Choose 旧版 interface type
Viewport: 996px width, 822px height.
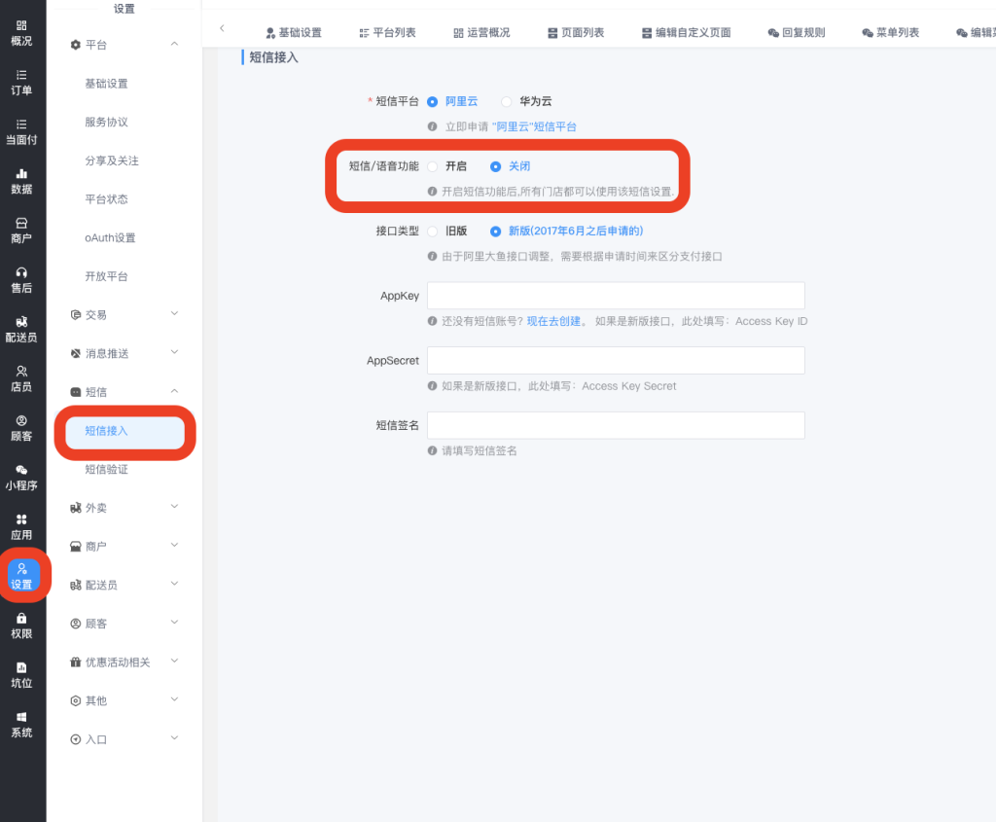point(433,232)
